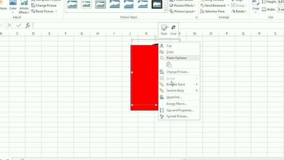The image size is (284, 160).
Task: Click the picture's bottom-left resize handle
Action: point(132,105)
